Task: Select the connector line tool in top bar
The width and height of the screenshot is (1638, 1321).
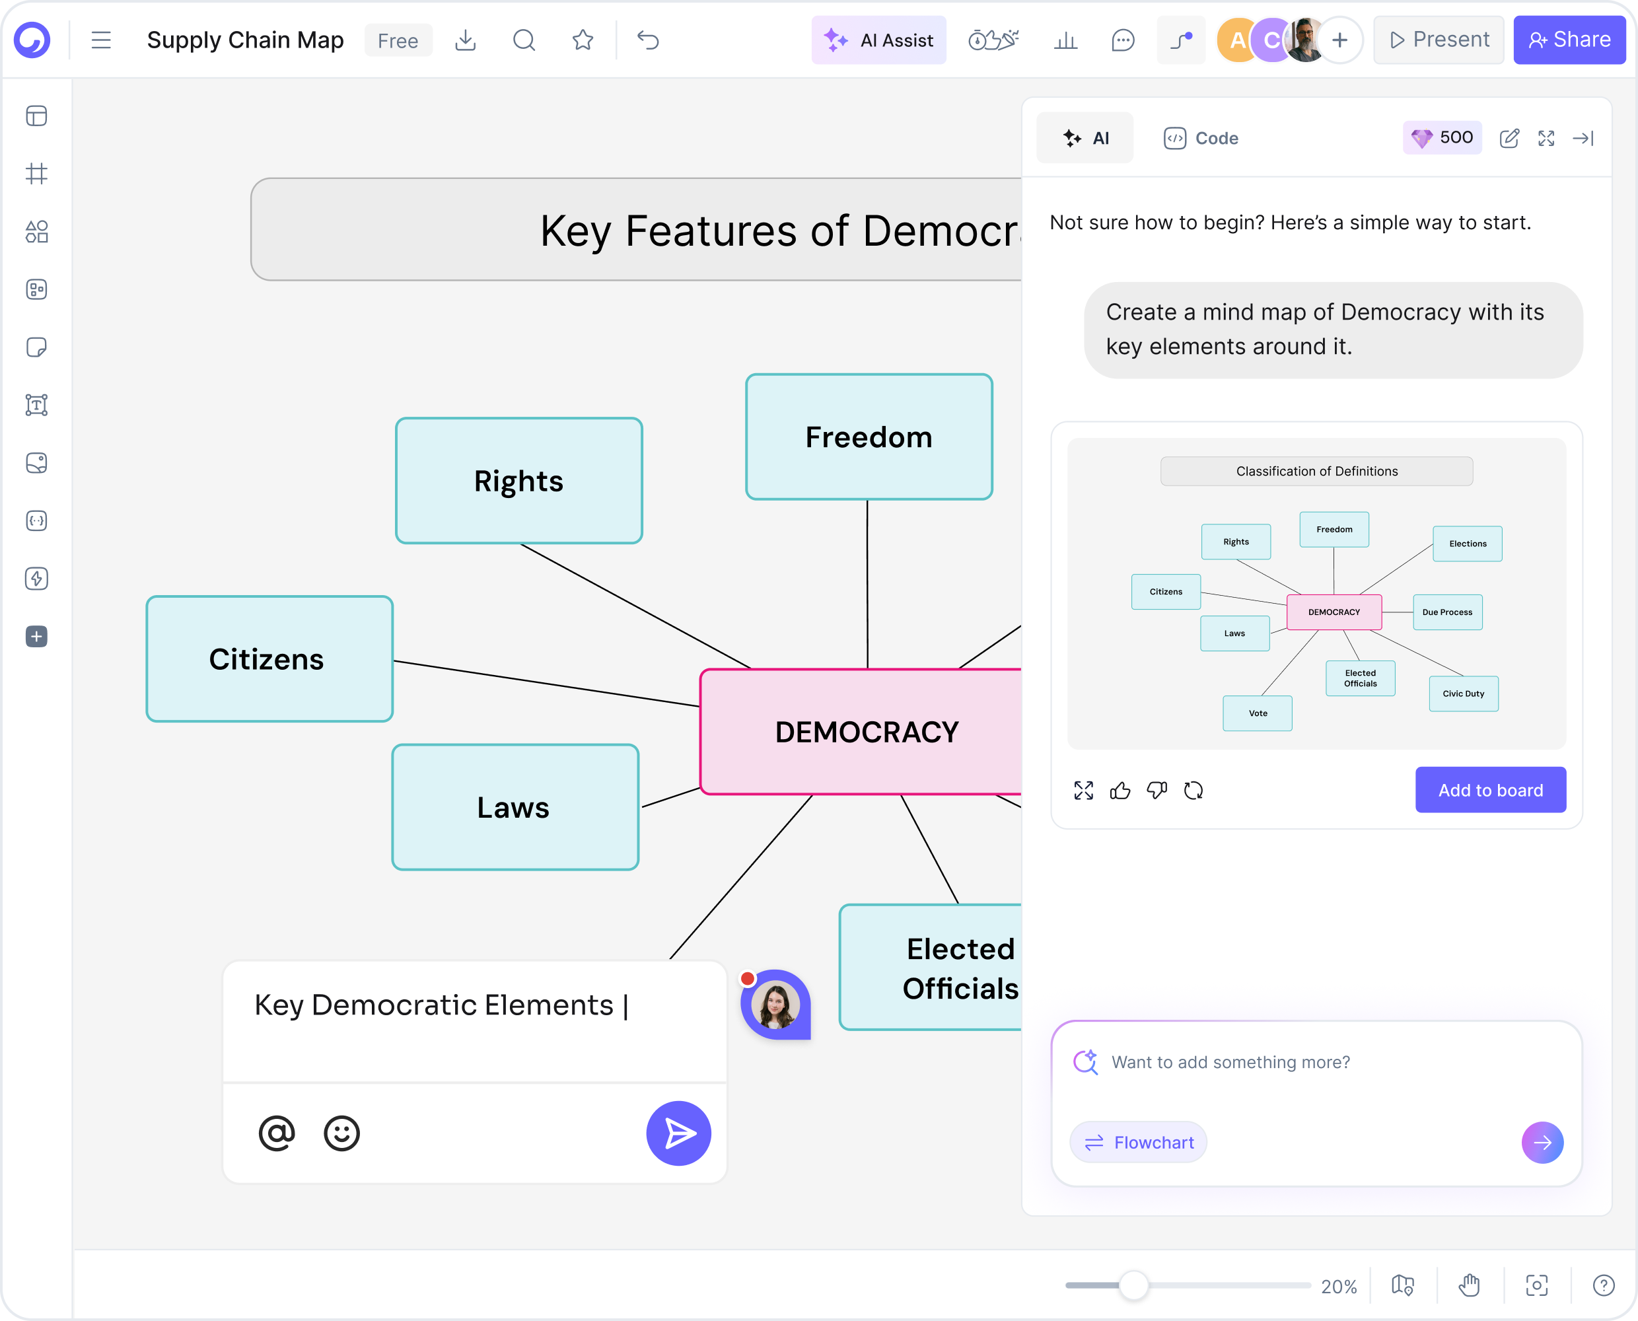Action: [1181, 40]
